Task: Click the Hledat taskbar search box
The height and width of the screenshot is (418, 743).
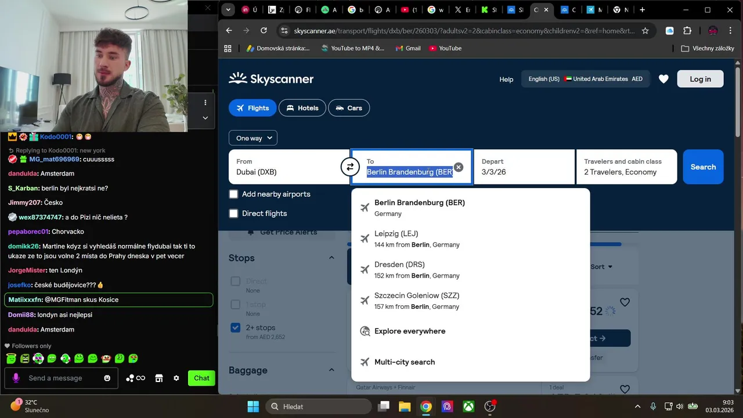Action: click(319, 406)
